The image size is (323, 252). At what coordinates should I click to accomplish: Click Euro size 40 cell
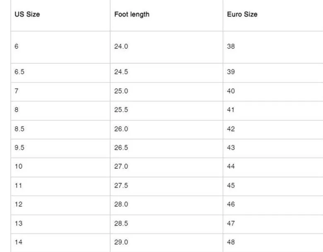tap(273, 92)
